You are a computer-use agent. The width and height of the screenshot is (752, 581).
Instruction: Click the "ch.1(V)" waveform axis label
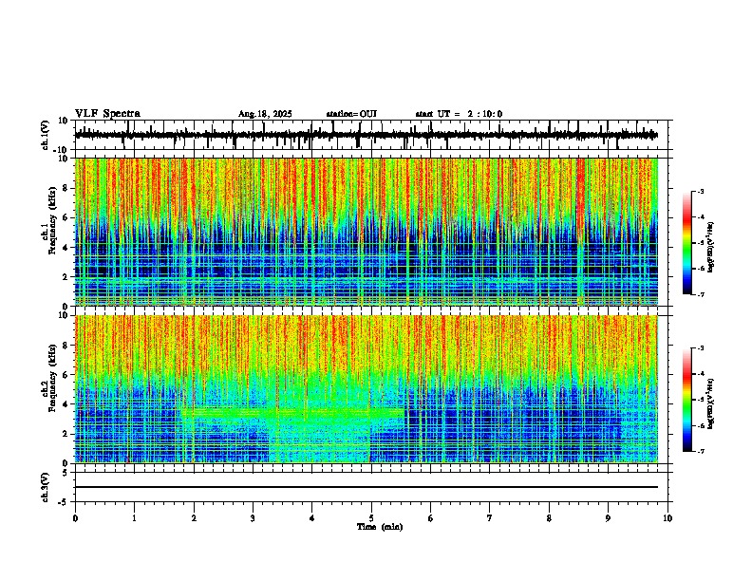[x=46, y=135]
